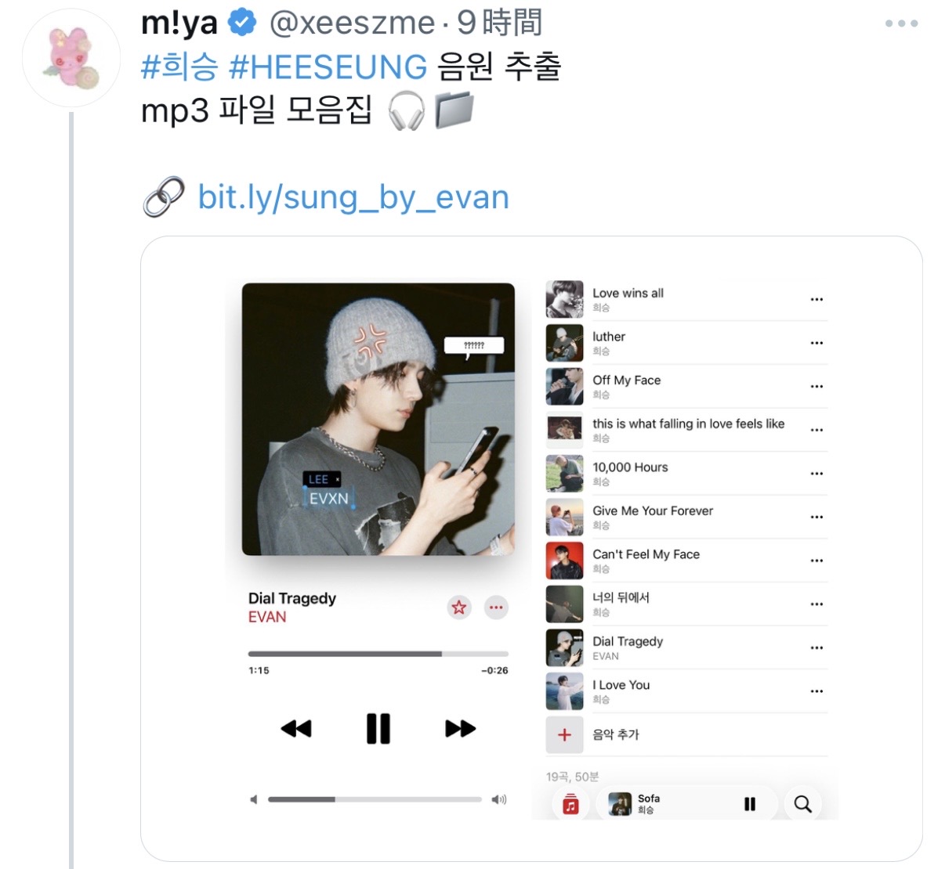Skip ahead with the fast-forward button

coord(460,729)
